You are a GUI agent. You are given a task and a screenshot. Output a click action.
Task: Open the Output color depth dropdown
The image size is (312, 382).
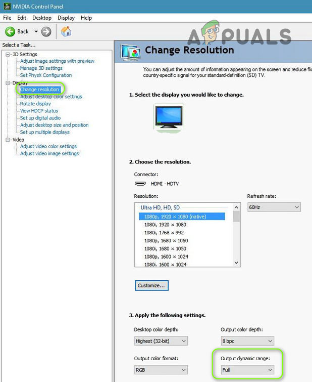pyautogui.click(x=247, y=341)
